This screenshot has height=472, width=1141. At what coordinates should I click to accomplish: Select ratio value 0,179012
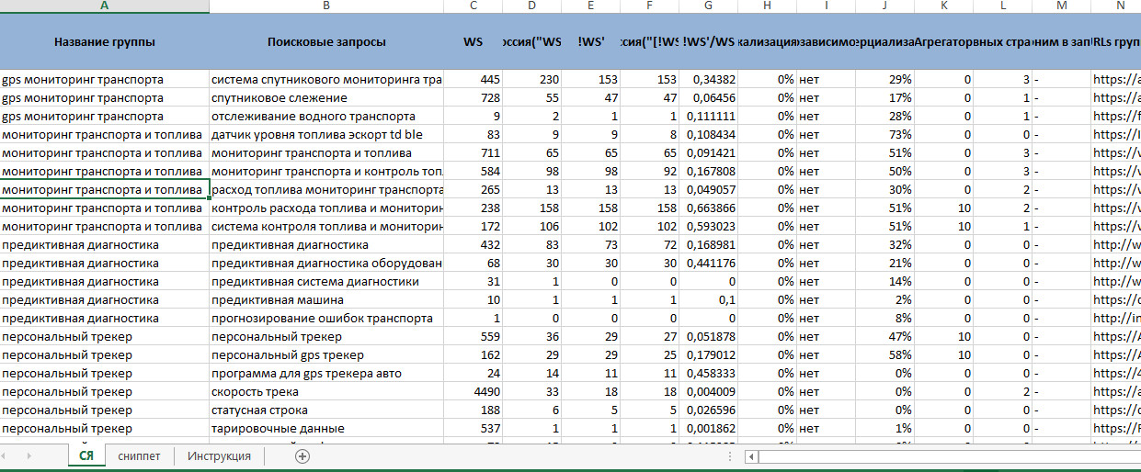[709, 355]
